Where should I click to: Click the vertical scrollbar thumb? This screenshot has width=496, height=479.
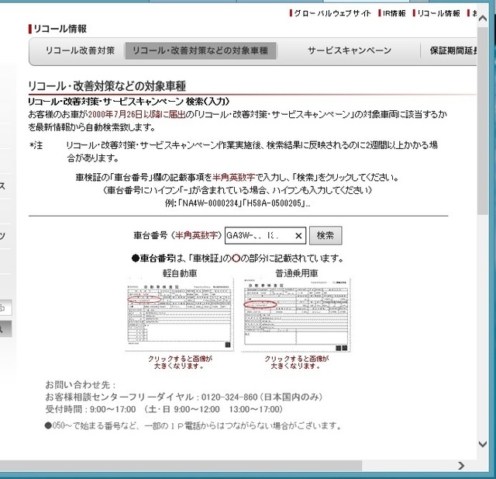[483, 120]
